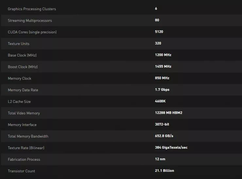The height and width of the screenshot is (179, 242).
Task: Select the Total Memory Bandwidth label
Action: pyautogui.click(x=28, y=136)
